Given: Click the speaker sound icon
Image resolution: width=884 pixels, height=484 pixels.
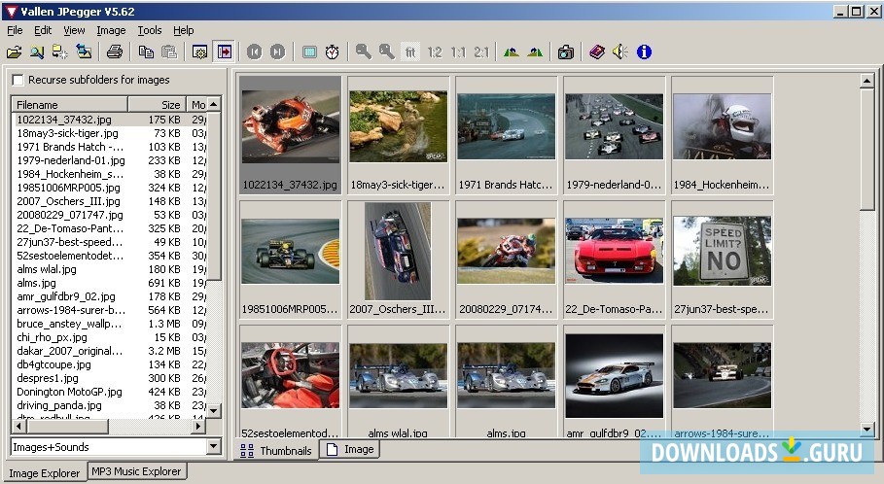Looking at the screenshot, I should (619, 52).
